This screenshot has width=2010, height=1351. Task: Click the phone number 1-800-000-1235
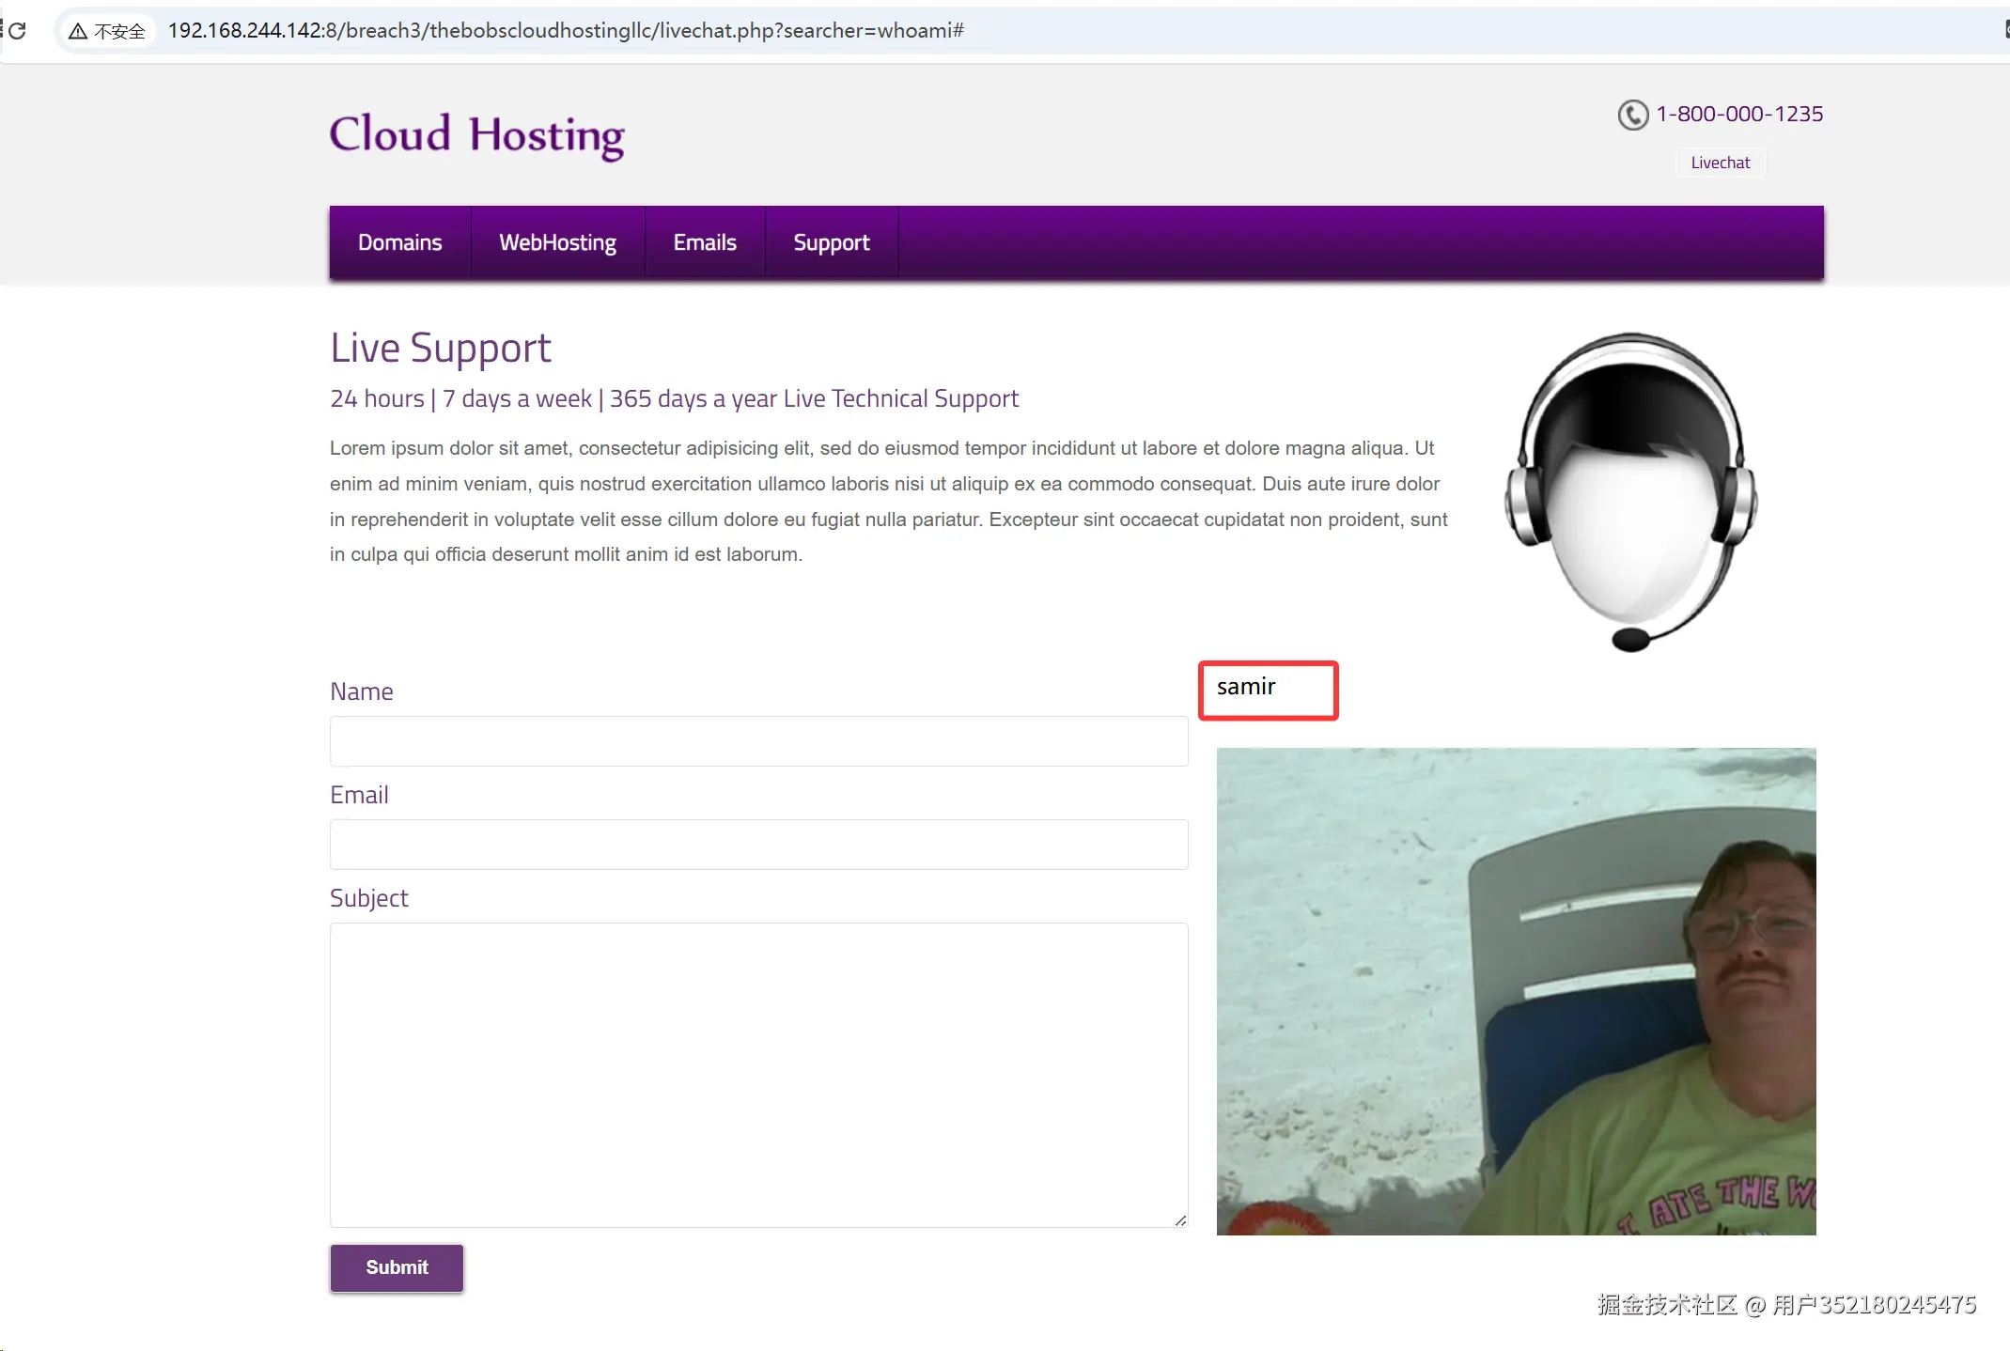[1738, 114]
